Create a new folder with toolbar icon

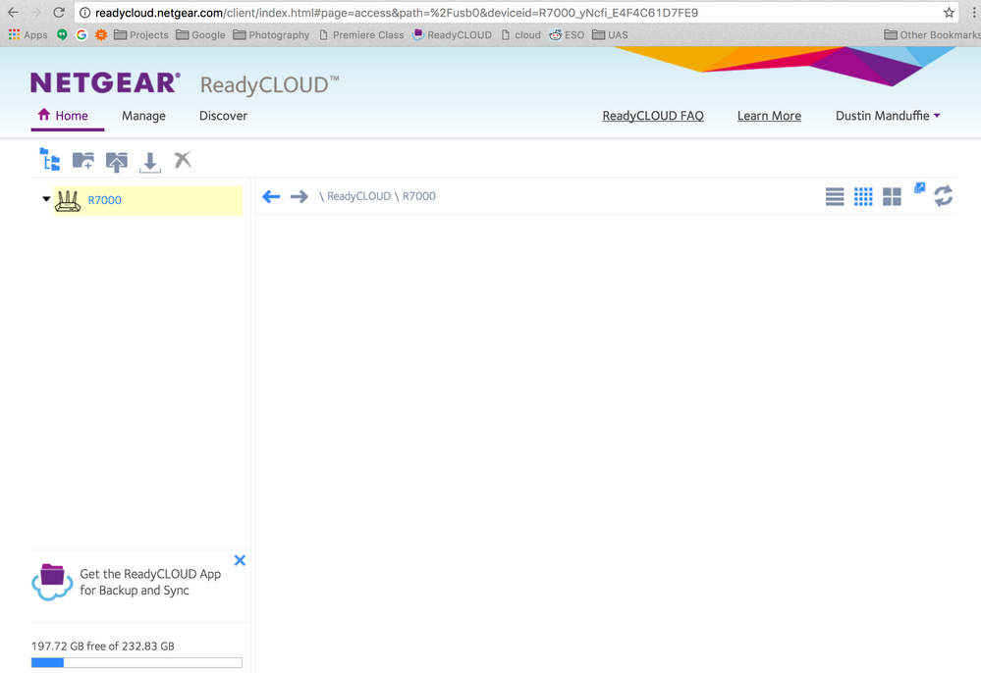[x=83, y=160]
